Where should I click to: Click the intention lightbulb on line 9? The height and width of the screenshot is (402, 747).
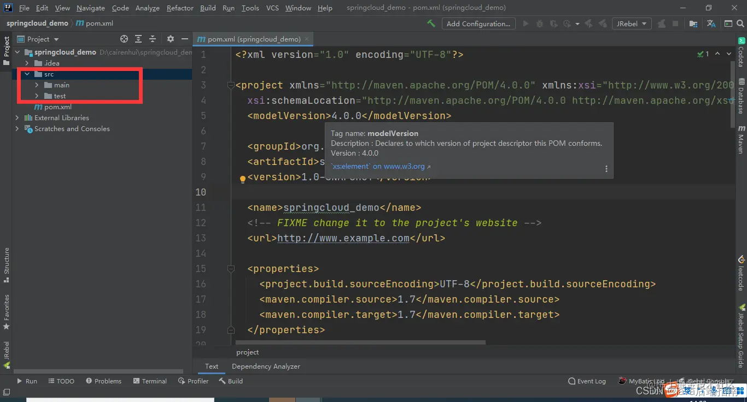coord(243,179)
